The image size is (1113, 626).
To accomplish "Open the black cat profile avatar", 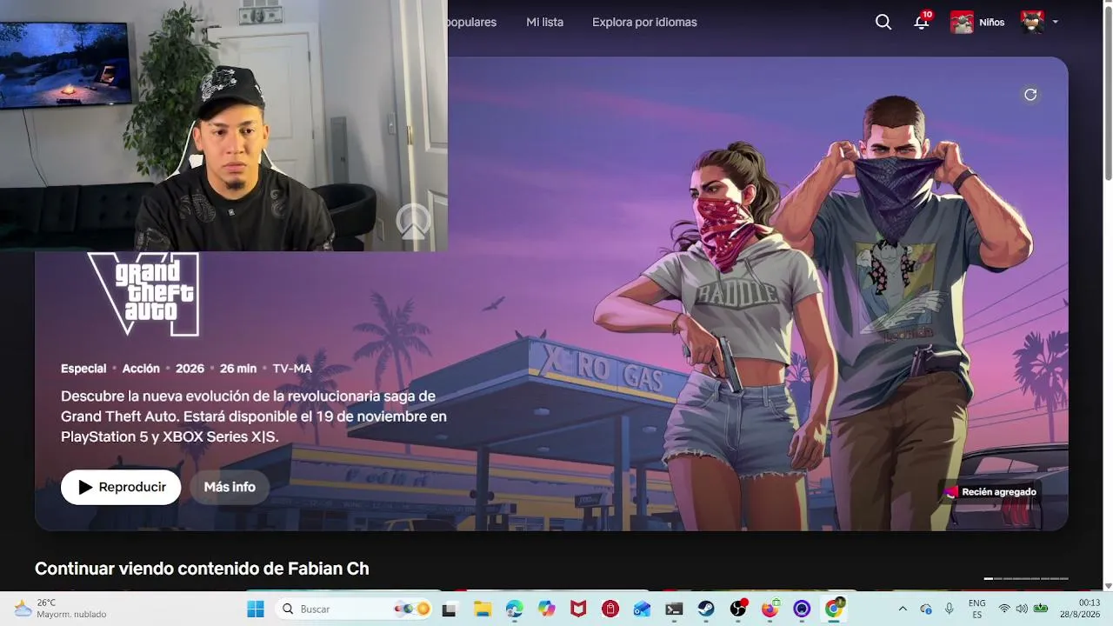I will point(1032,23).
